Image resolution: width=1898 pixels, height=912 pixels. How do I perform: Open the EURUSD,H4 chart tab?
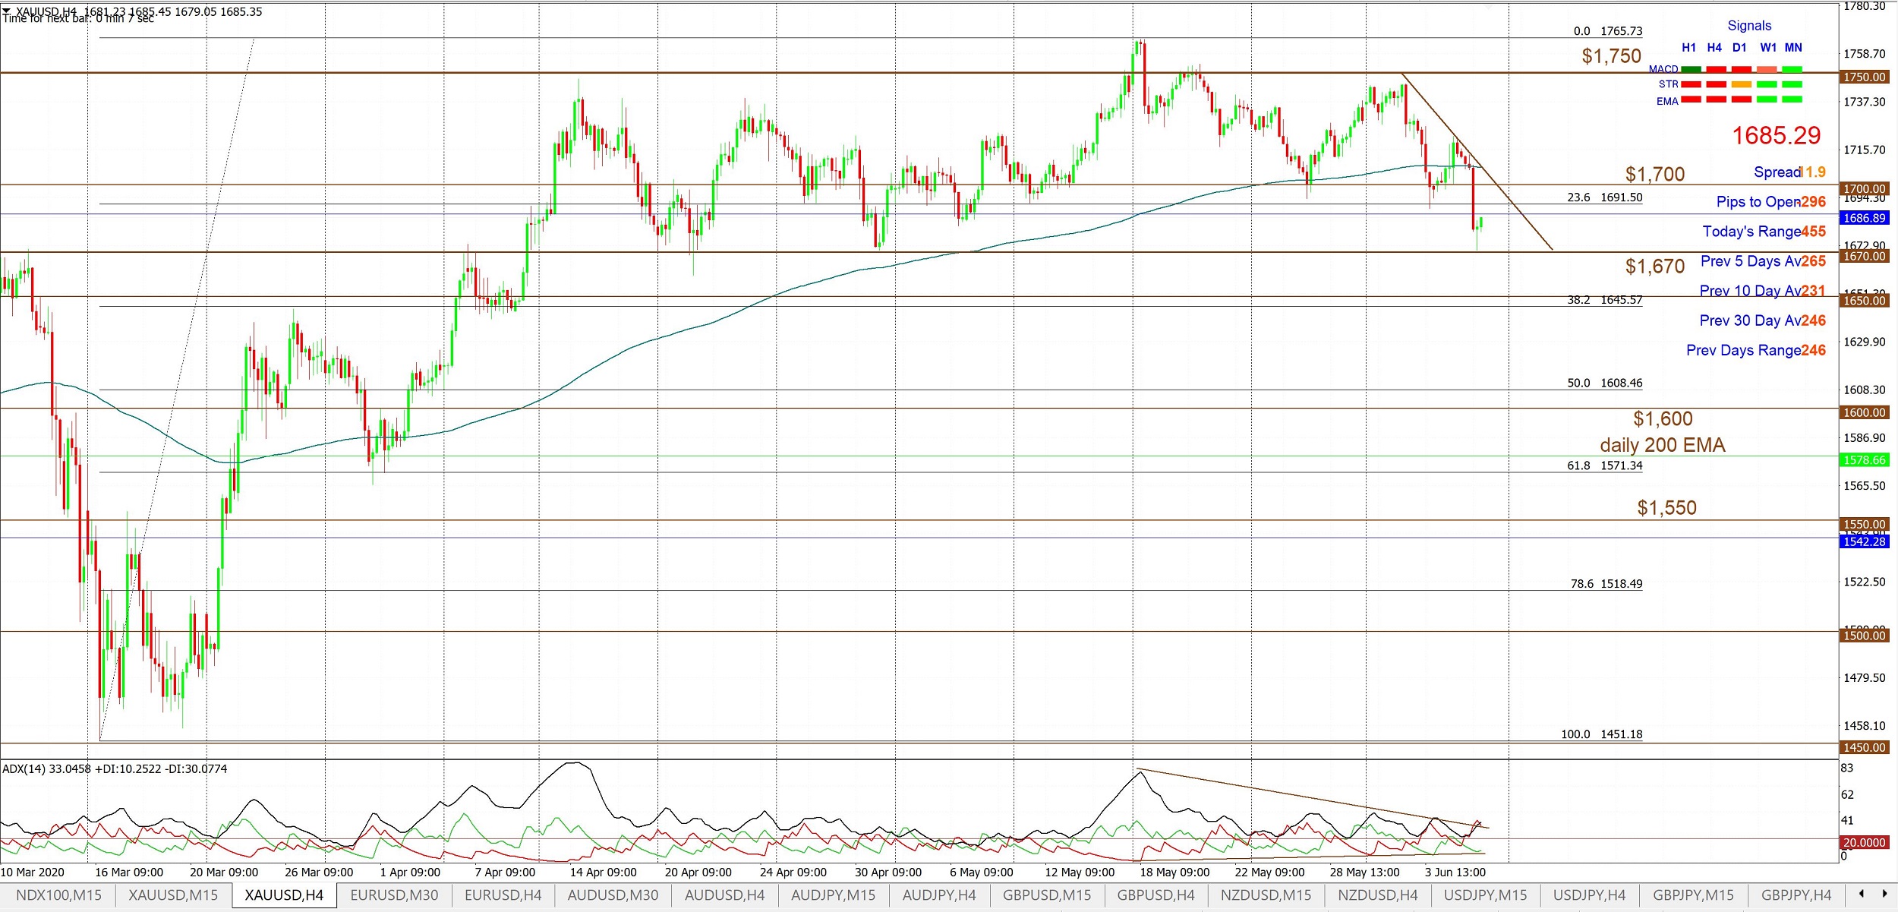503,895
